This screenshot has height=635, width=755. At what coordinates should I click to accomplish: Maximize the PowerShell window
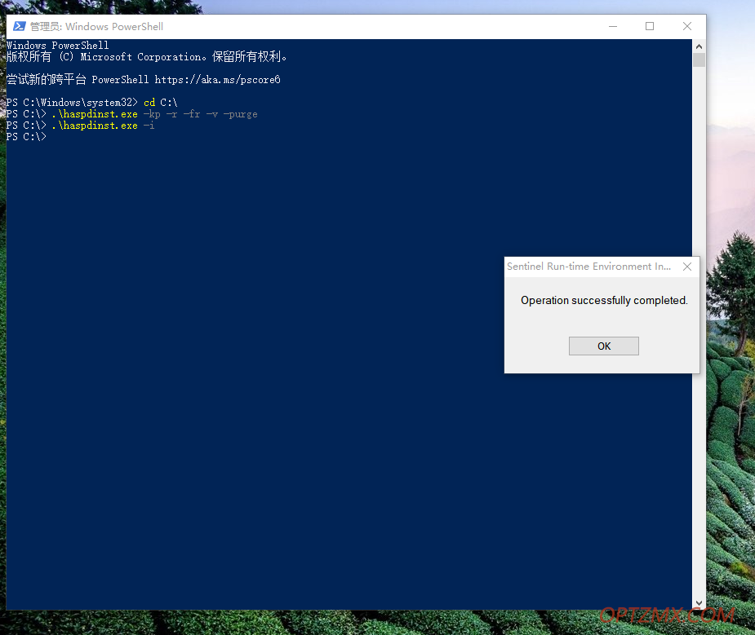(650, 26)
